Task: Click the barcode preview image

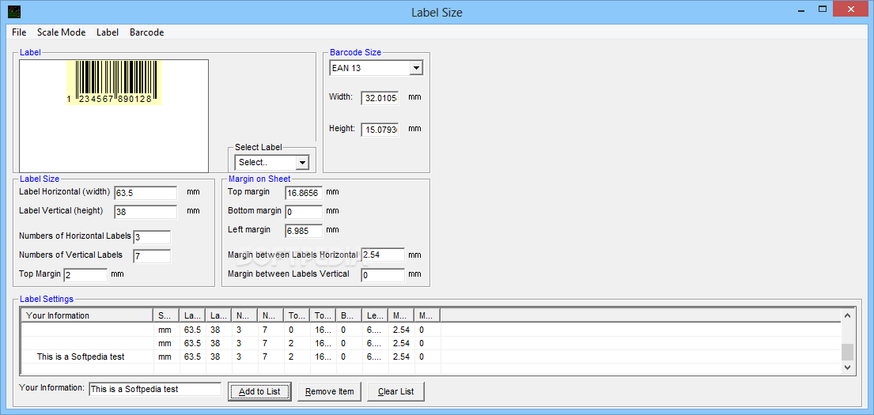Action: point(114,82)
